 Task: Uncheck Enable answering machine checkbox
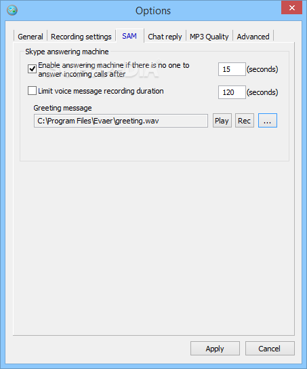pyautogui.click(x=32, y=69)
